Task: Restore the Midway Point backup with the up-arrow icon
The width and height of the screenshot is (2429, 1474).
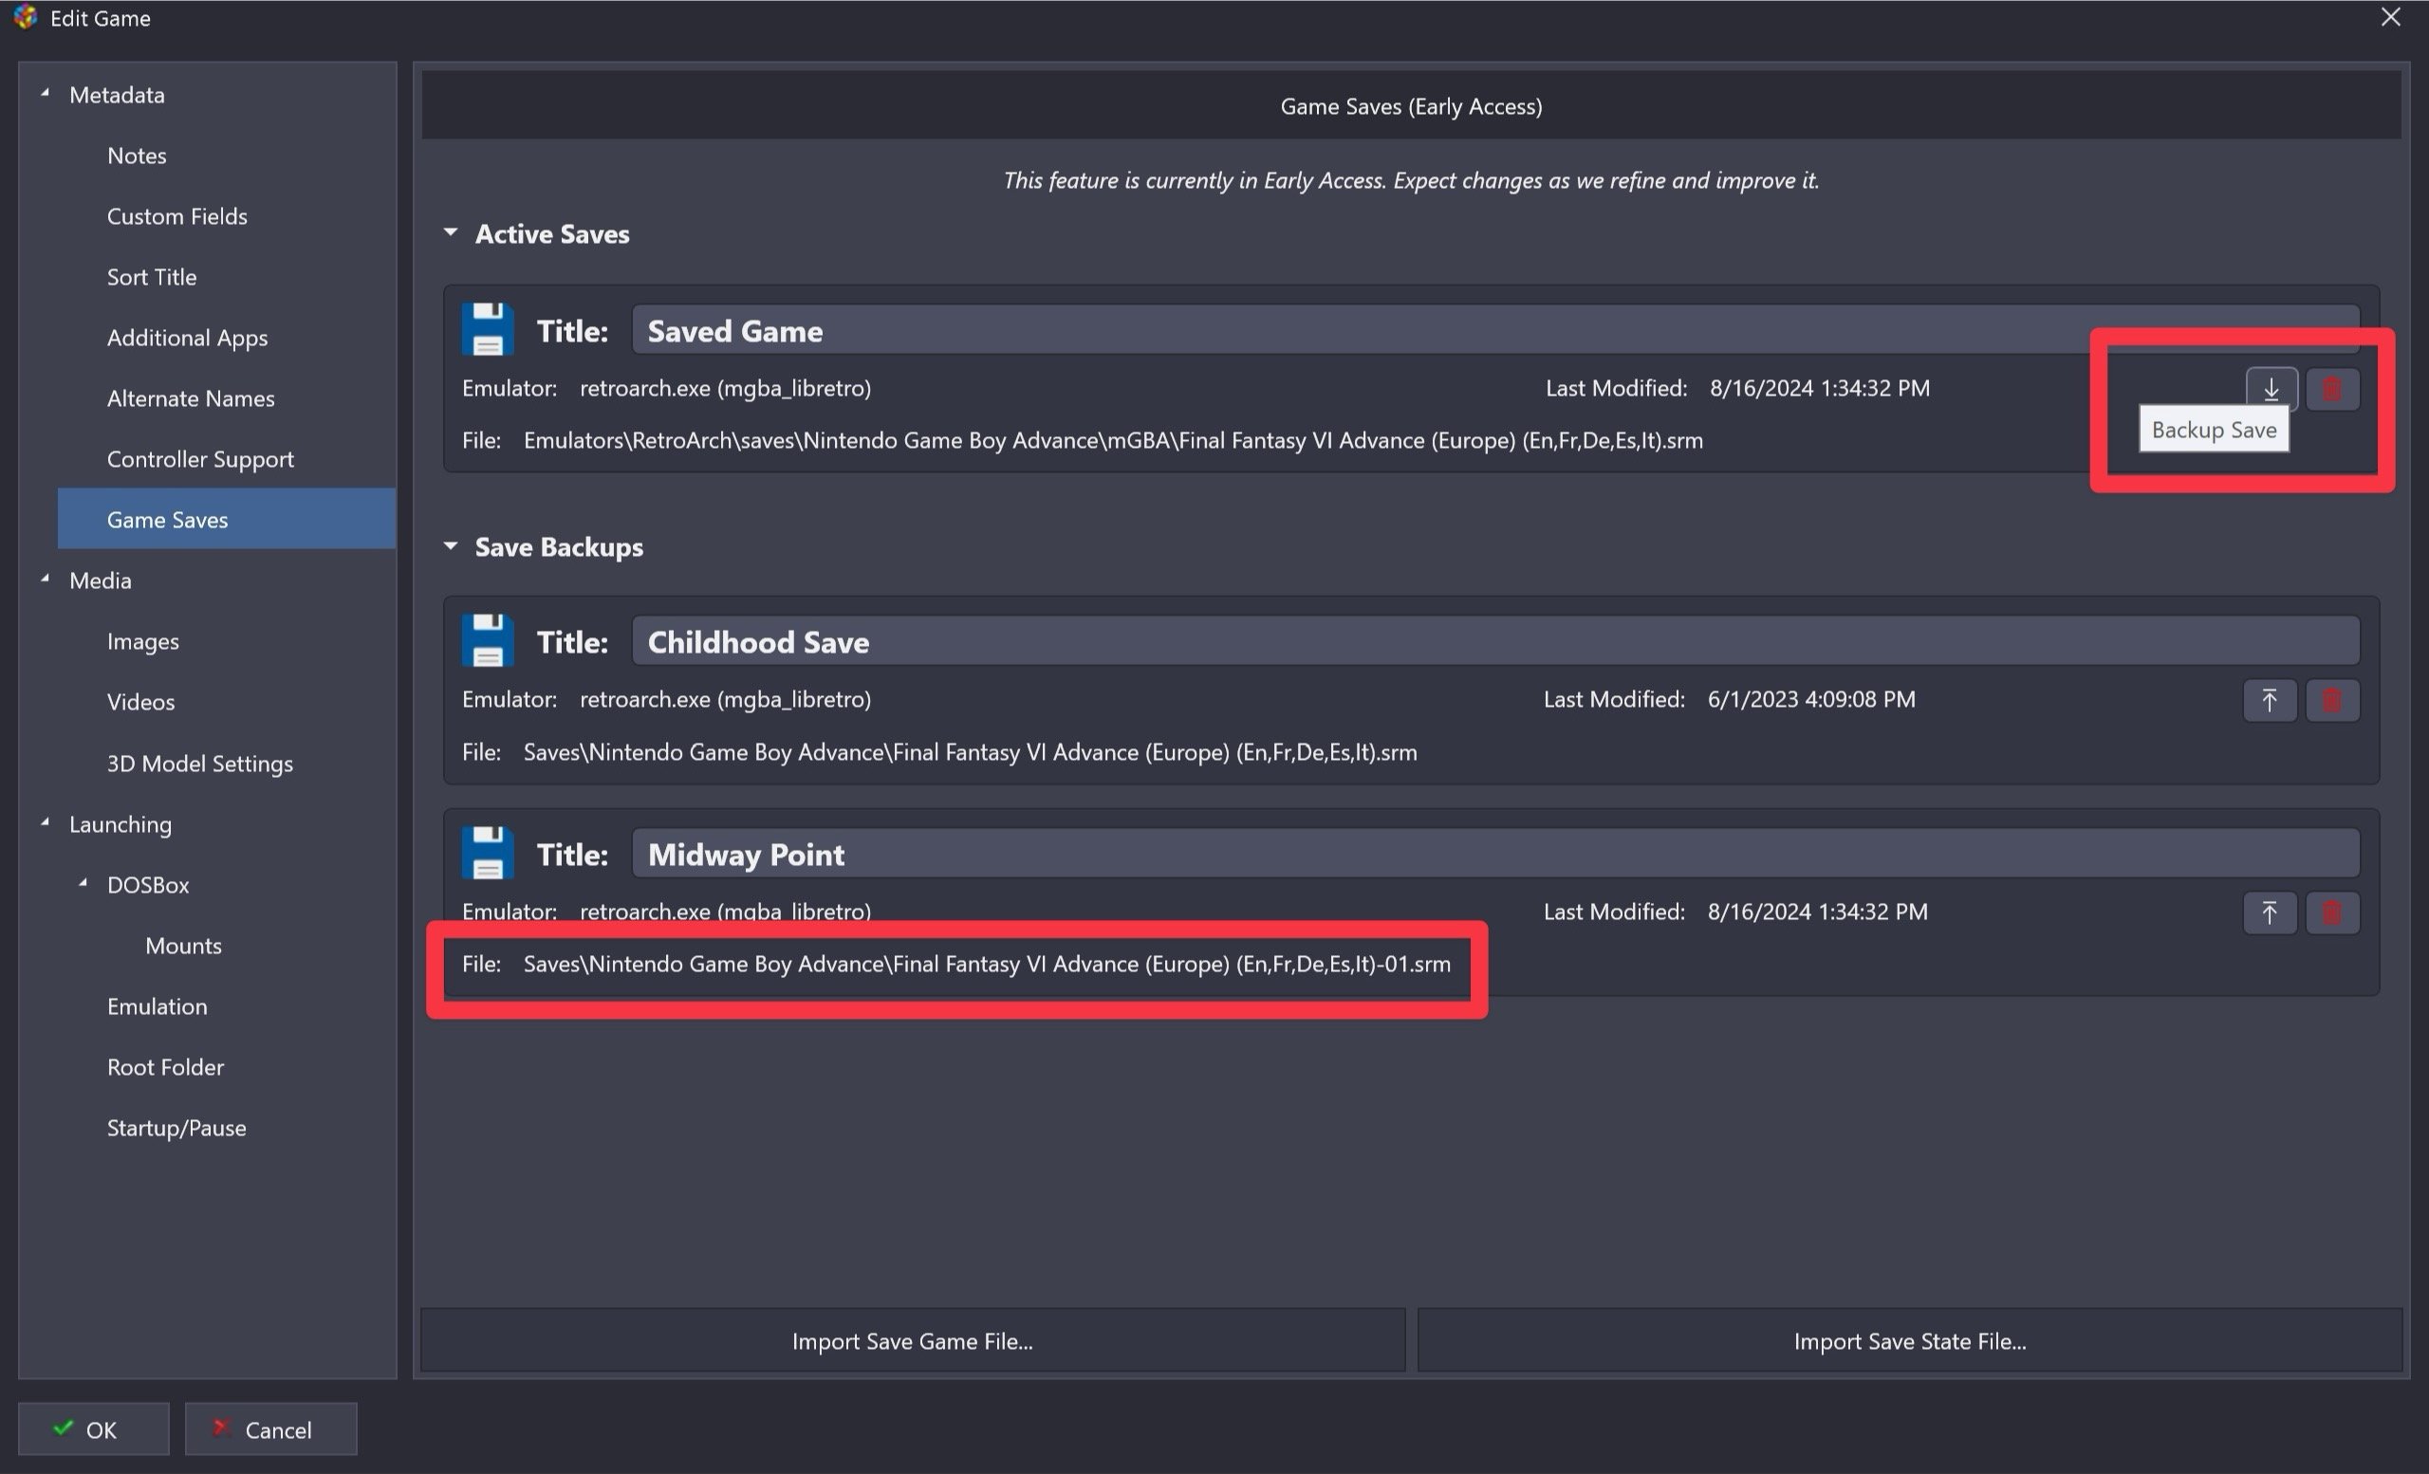Action: 2270,913
